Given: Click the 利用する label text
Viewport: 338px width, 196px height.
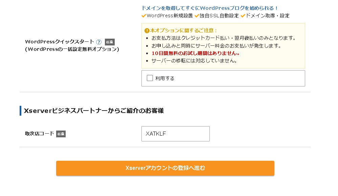Looking at the screenshot, I should coord(165,78).
